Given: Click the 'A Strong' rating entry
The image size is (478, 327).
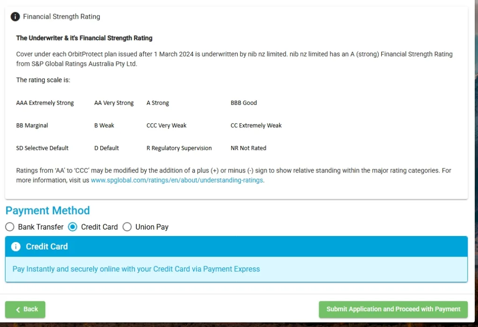Looking at the screenshot, I should click(158, 103).
